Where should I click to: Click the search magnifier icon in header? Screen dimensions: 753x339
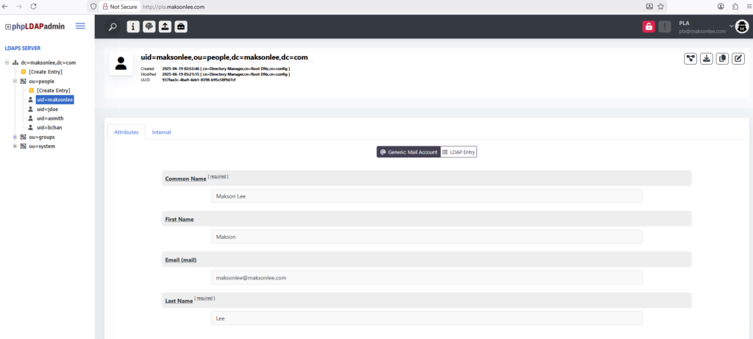[113, 26]
